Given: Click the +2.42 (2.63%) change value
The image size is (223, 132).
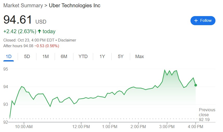Looking at the screenshot, I should (x=20, y=32).
